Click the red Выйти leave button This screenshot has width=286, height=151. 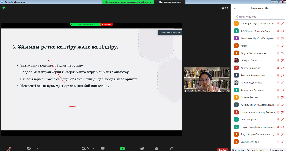tap(223, 150)
